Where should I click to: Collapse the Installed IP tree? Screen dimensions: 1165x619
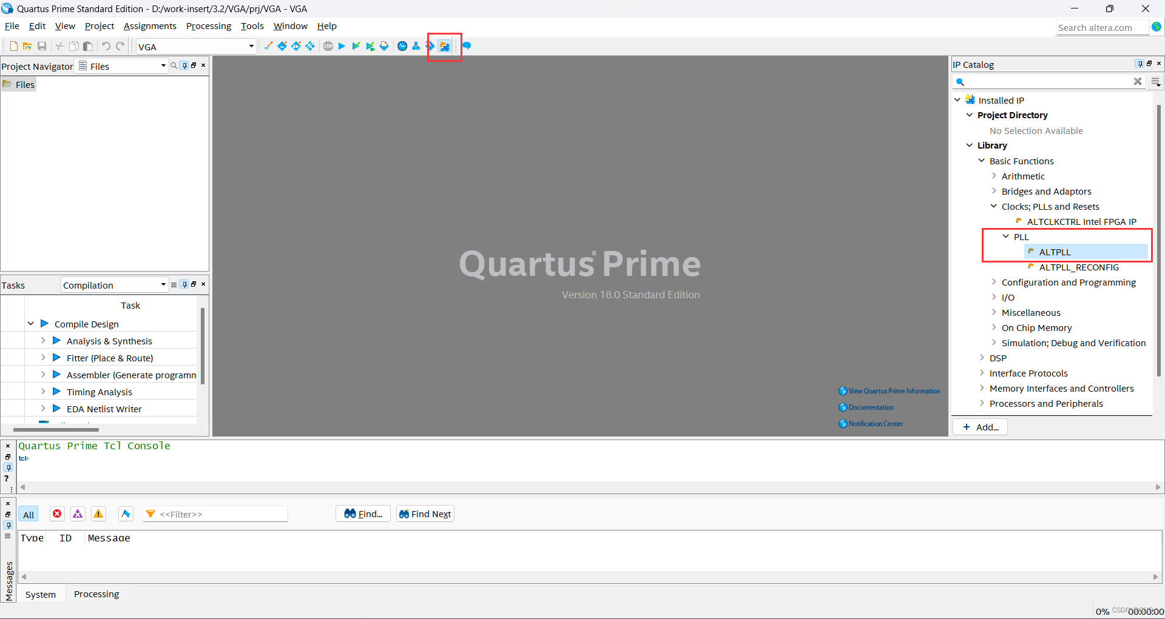pos(957,100)
